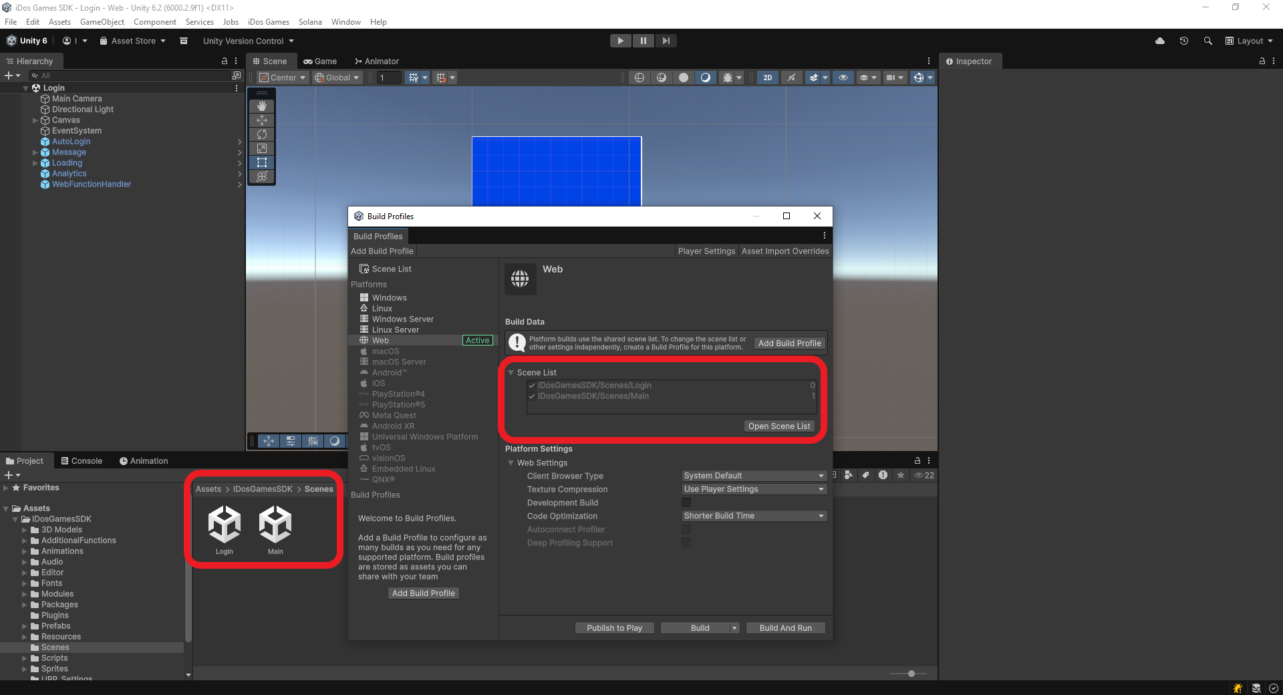Click the cloud services icon
Image resolution: width=1283 pixels, height=695 pixels.
click(x=1160, y=41)
